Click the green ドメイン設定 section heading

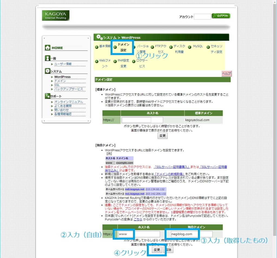tap(163, 80)
